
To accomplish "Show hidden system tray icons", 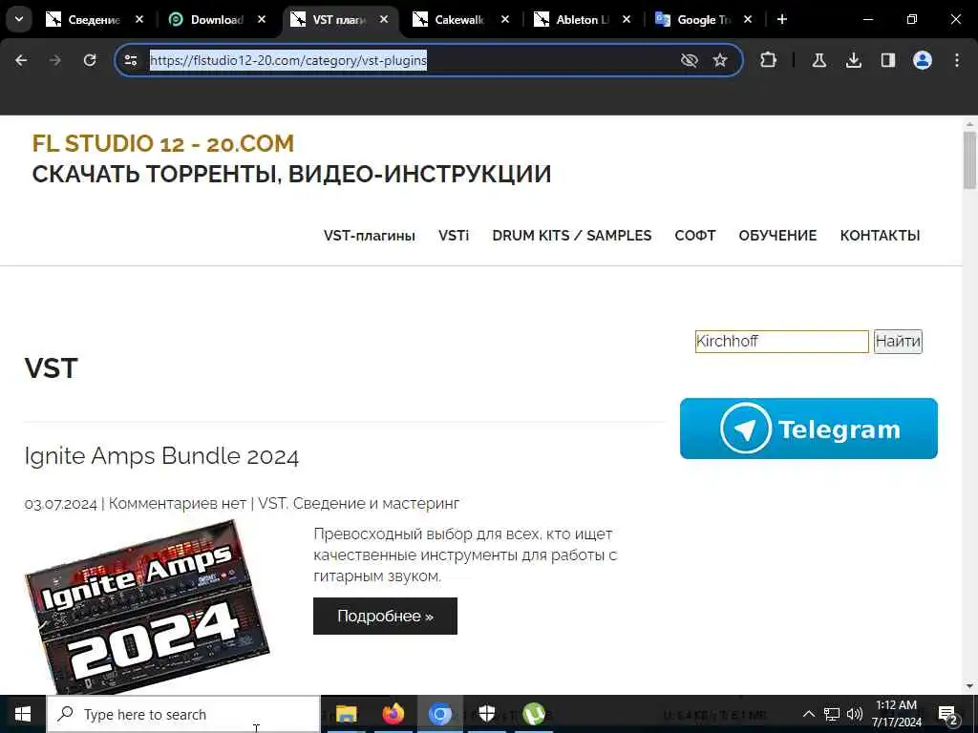I will (808, 714).
